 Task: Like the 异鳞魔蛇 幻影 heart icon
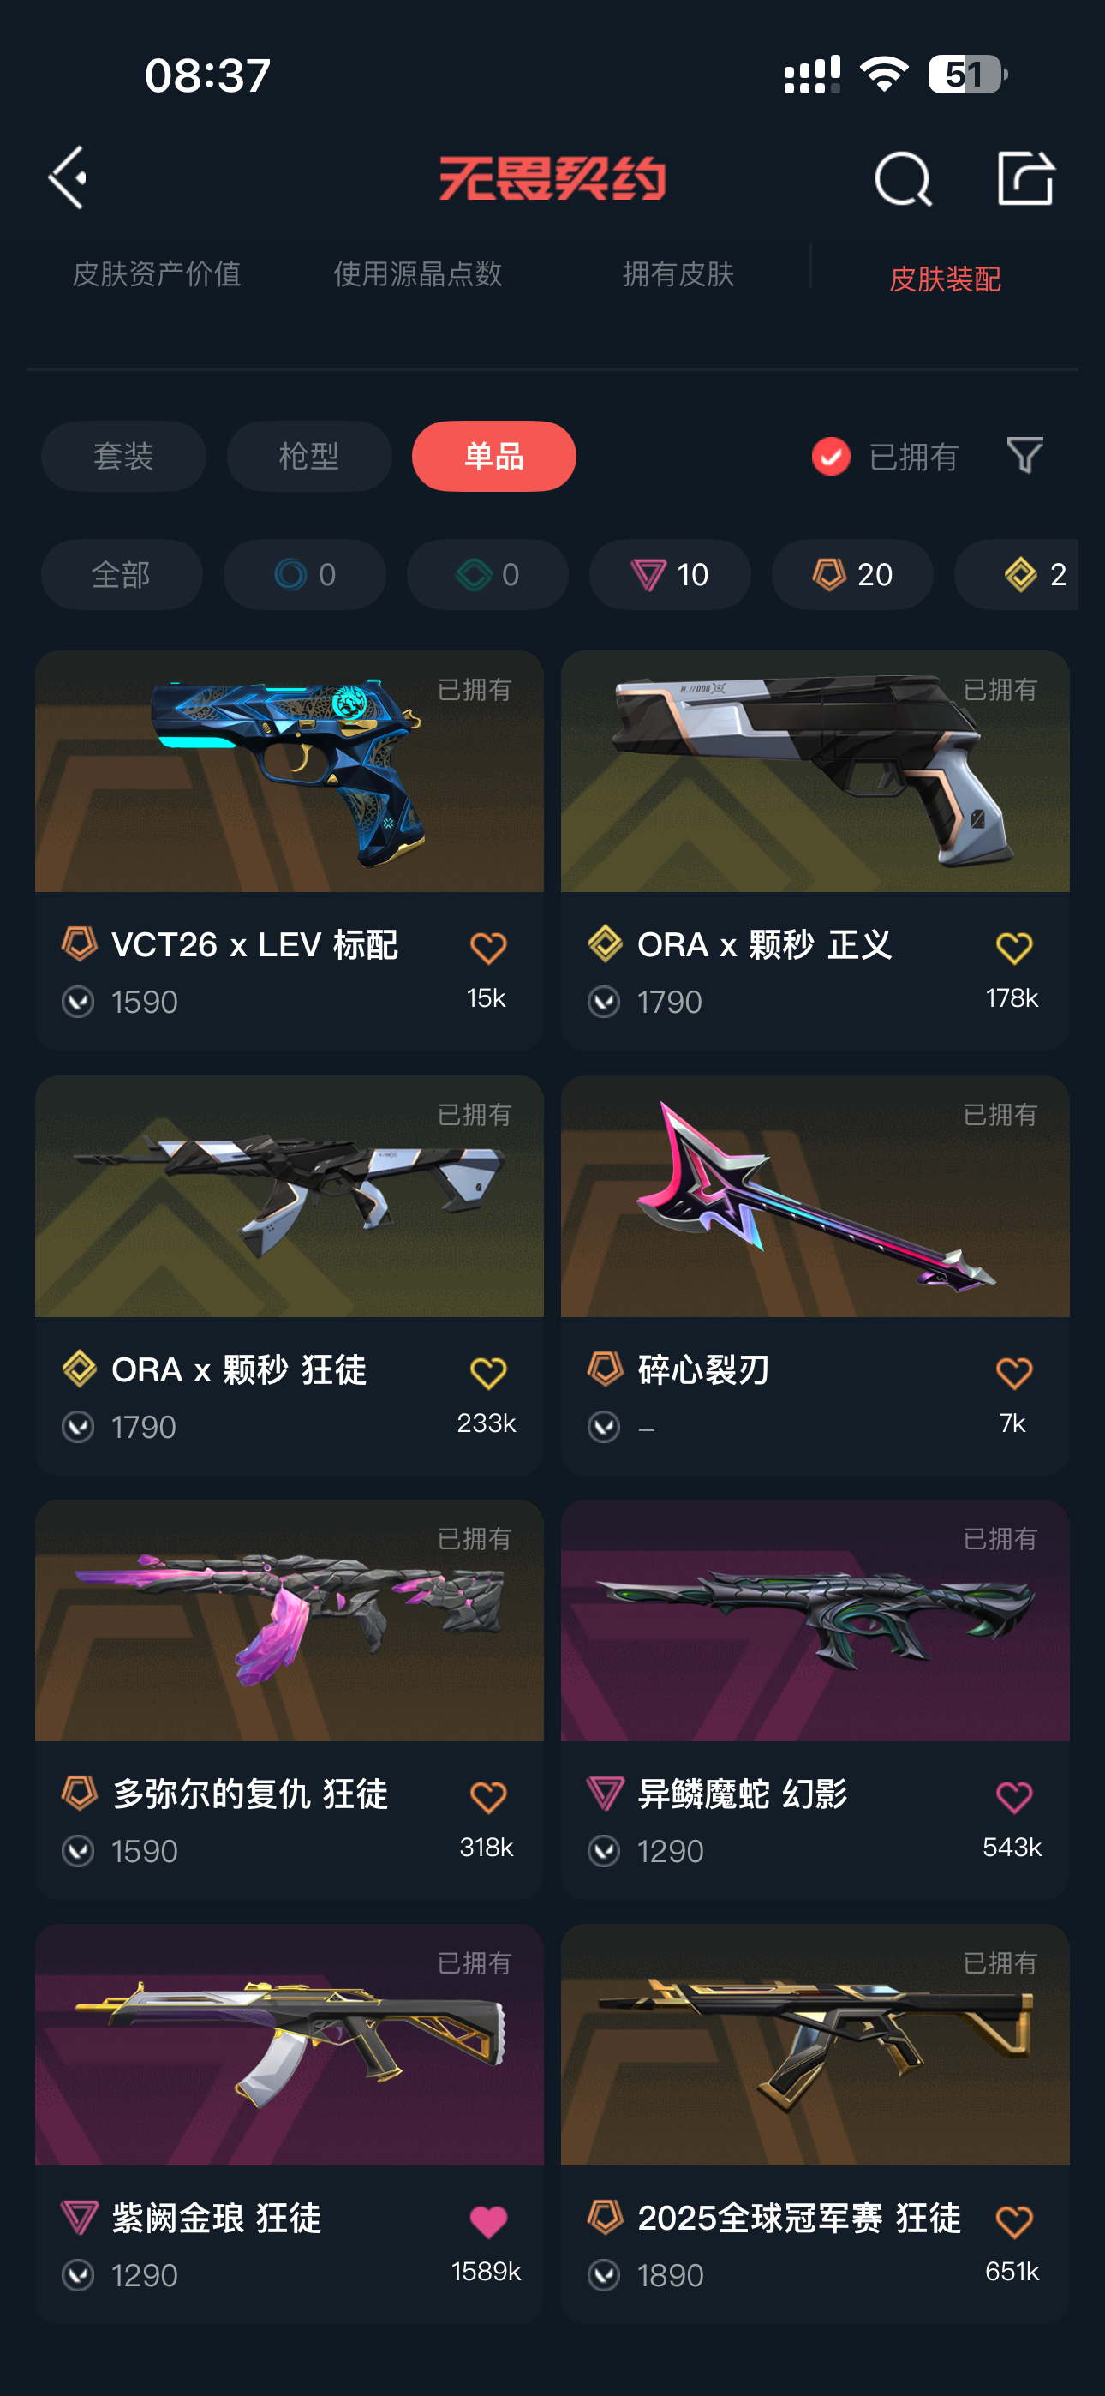[1014, 1797]
